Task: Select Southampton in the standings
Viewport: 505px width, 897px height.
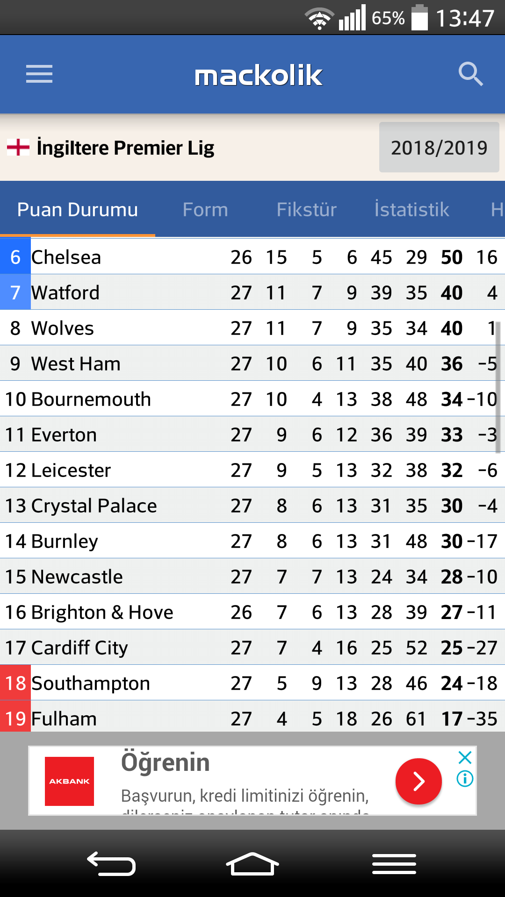Action: coord(252,683)
